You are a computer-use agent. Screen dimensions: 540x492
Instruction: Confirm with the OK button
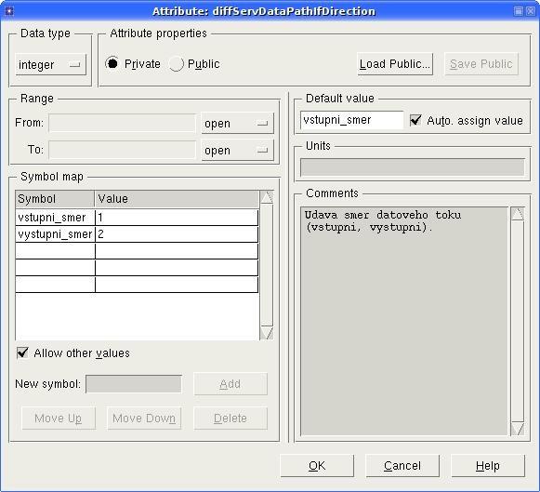(x=317, y=466)
